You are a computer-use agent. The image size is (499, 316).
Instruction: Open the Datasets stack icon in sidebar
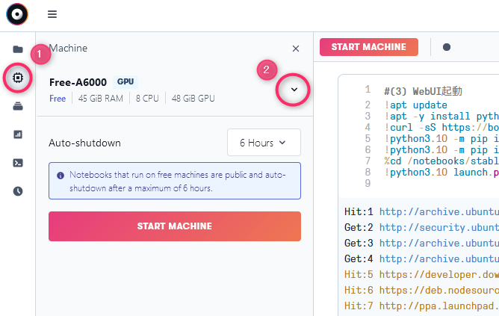pyautogui.click(x=18, y=106)
